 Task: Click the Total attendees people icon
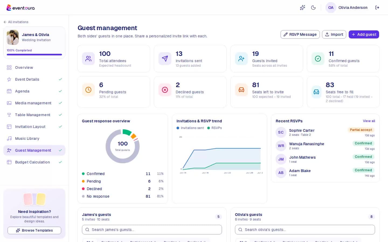(x=88, y=59)
